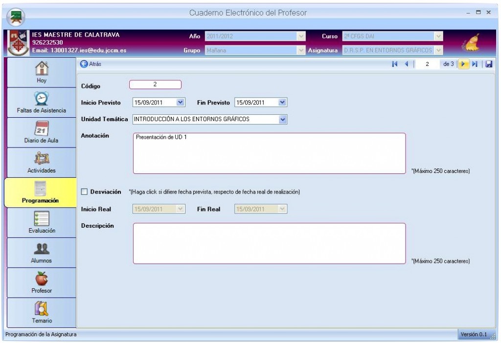
Task: Jump to the first record
Action: coord(395,64)
